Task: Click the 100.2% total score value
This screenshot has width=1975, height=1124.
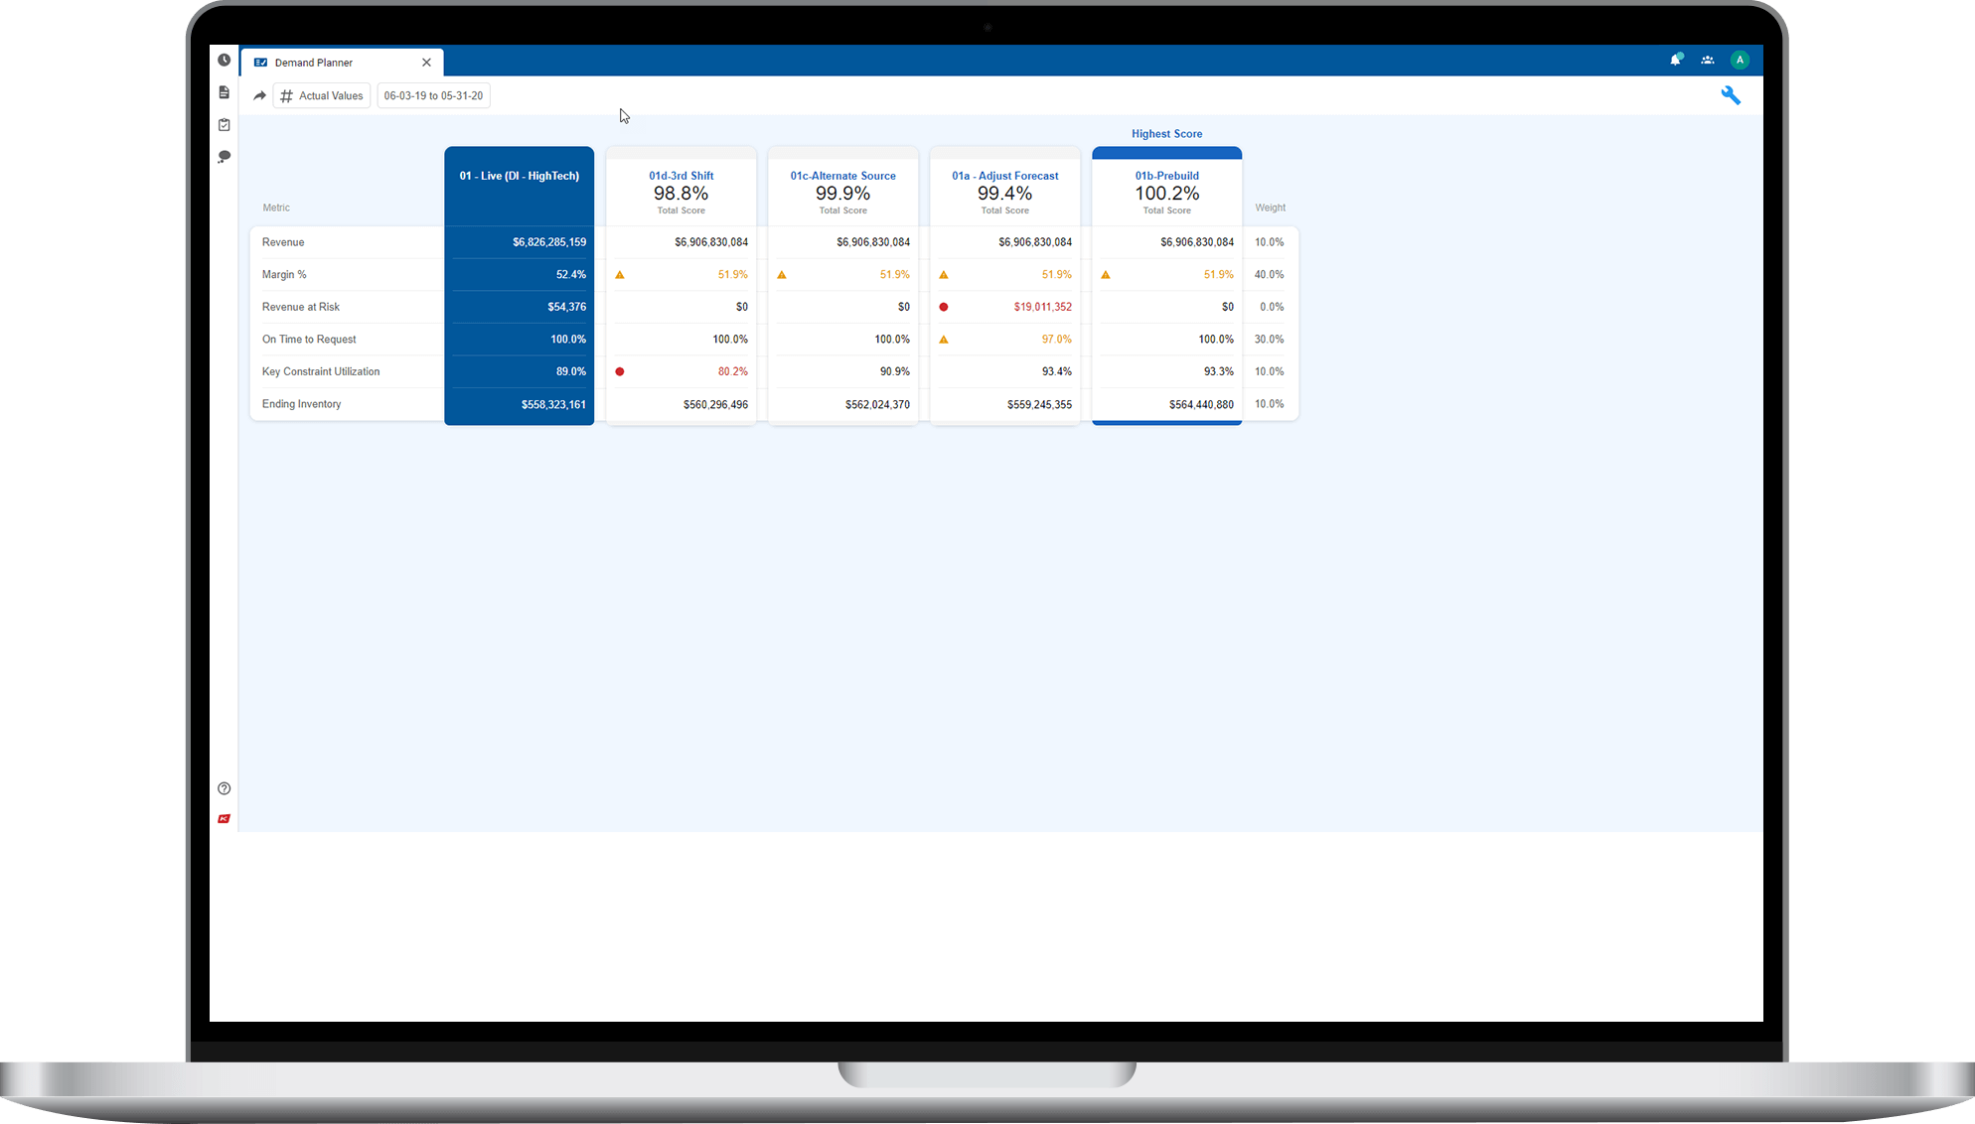Action: tap(1167, 194)
